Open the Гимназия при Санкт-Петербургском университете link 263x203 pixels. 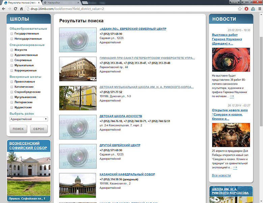click(x=147, y=58)
